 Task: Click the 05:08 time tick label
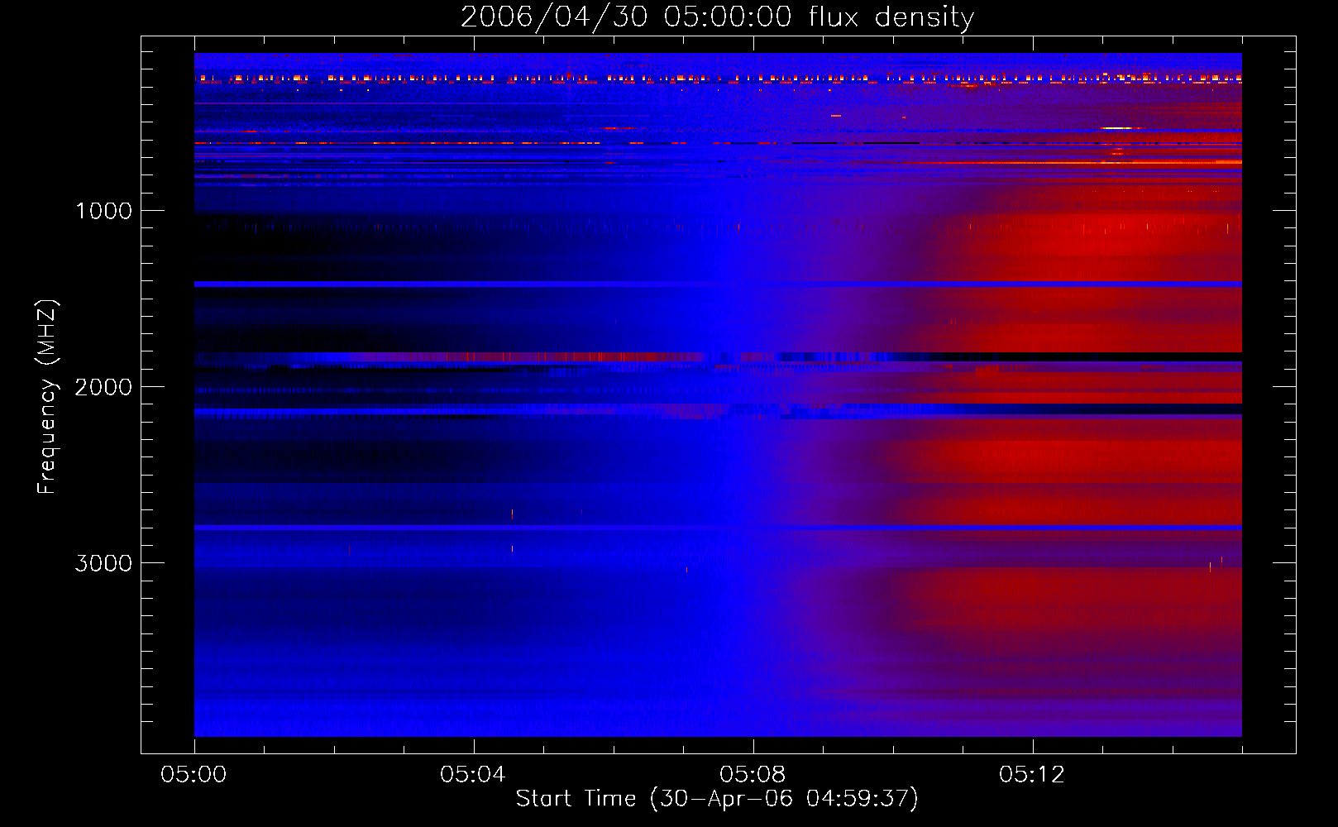pyautogui.click(x=753, y=775)
